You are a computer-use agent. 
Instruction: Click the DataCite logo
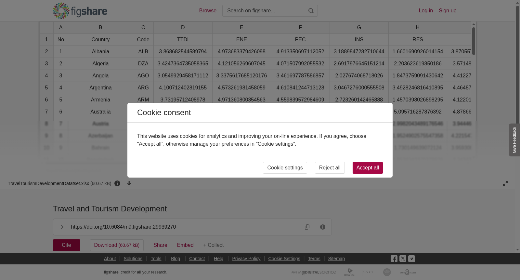(349, 273)
